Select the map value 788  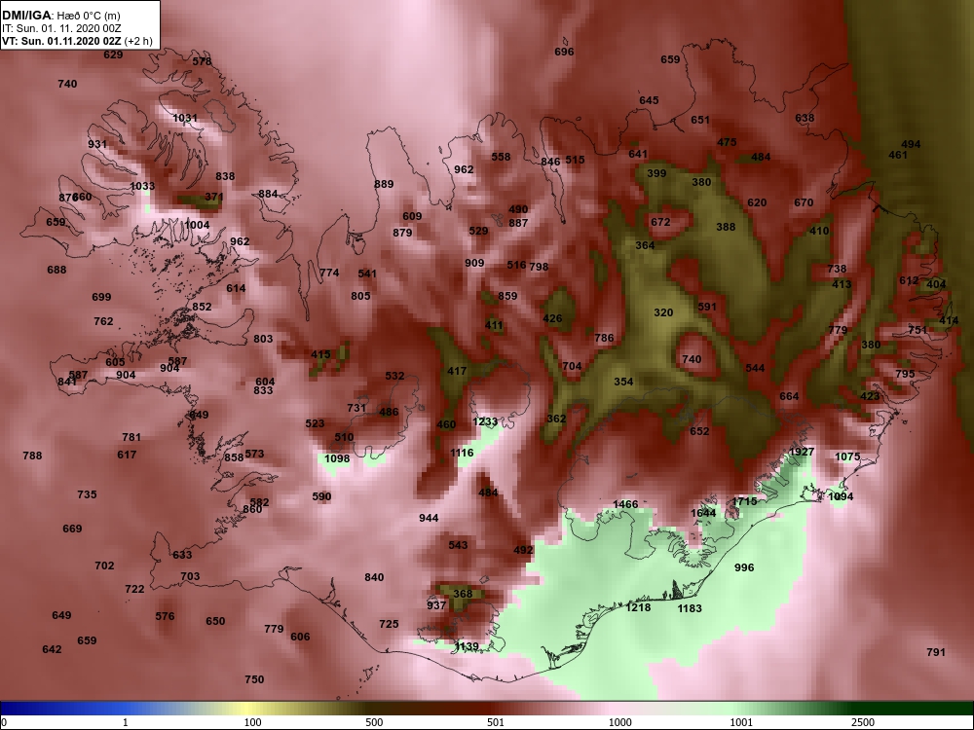(32, 456)
